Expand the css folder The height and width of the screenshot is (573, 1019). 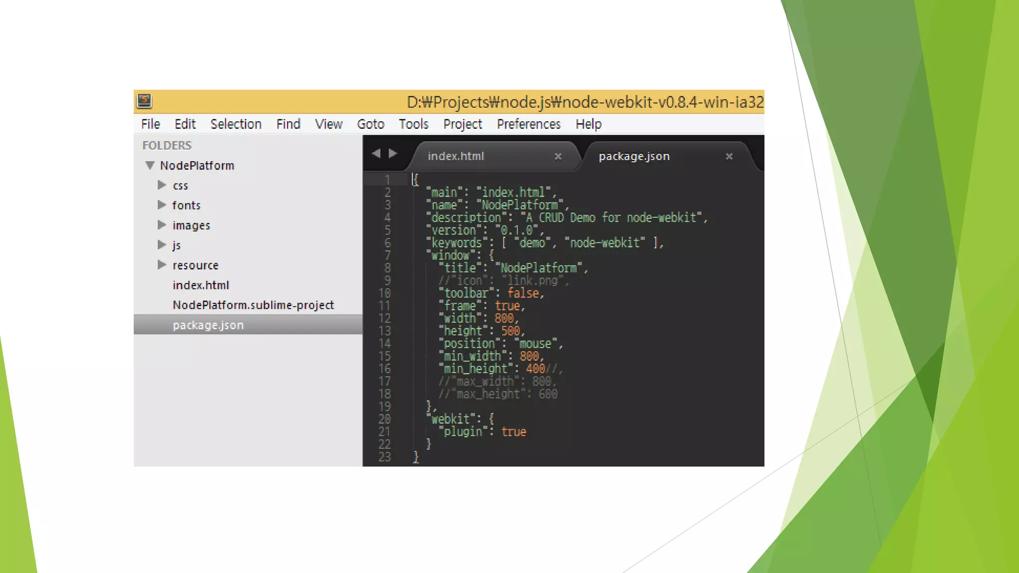pyautogui.click(x=162, y=185)
